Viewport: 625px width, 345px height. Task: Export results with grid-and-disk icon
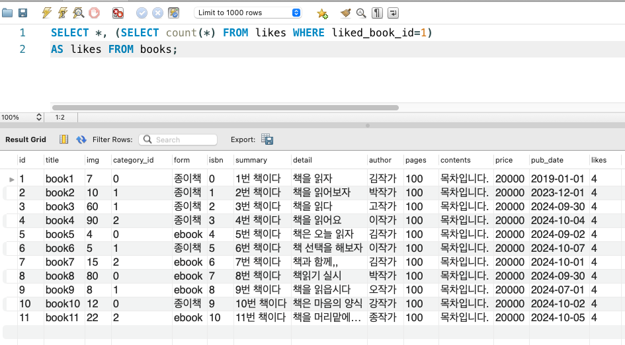(267, 139)
